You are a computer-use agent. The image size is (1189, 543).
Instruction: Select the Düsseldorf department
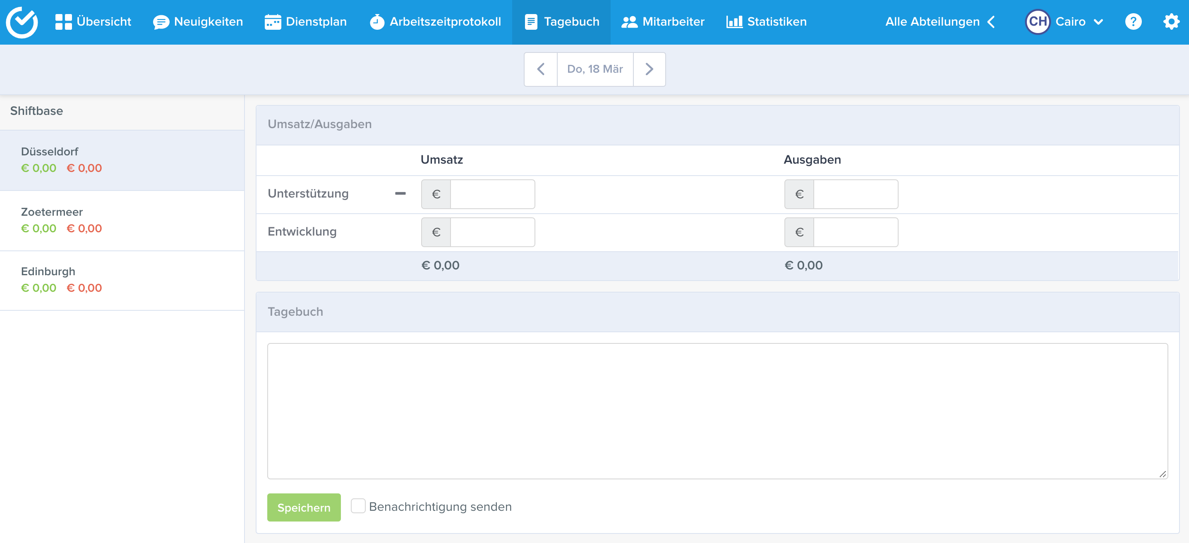[122, 160]
